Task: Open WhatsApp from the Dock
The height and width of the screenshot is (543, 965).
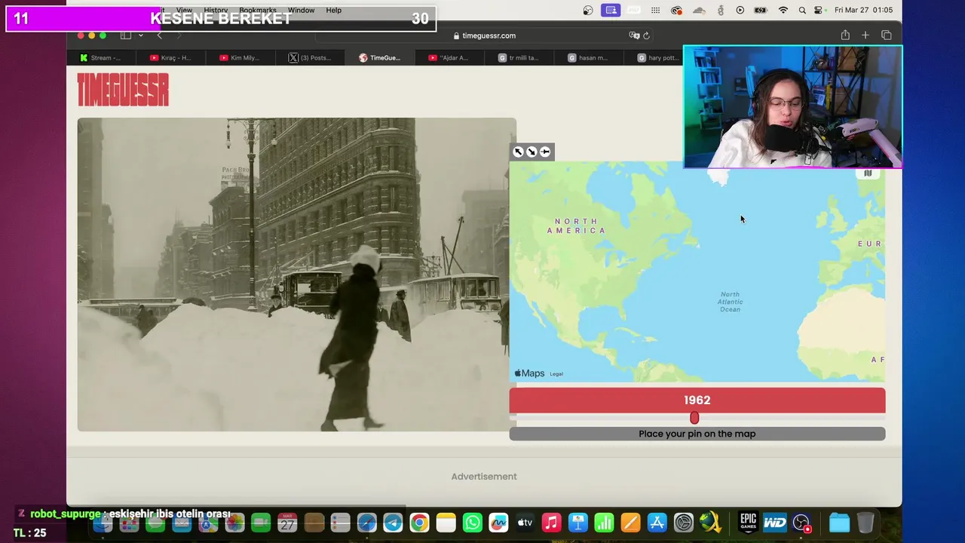Action: coord(473,523)
